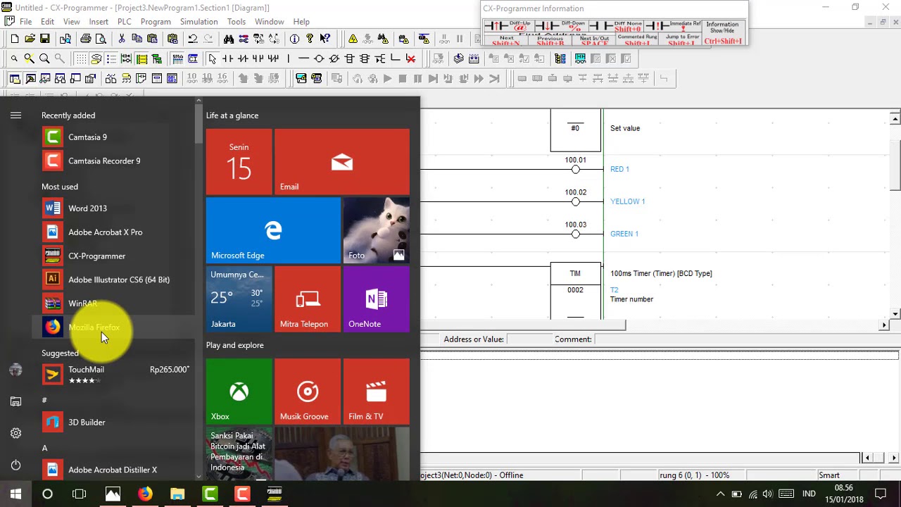Open the View menu
The height and width of the screenshot is (507, 901).
pyautogui.click(x=71, y=22)
